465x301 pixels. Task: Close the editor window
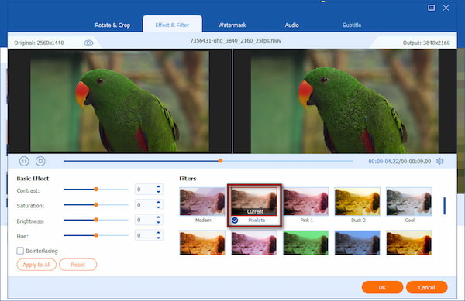[x=446, y=8]
